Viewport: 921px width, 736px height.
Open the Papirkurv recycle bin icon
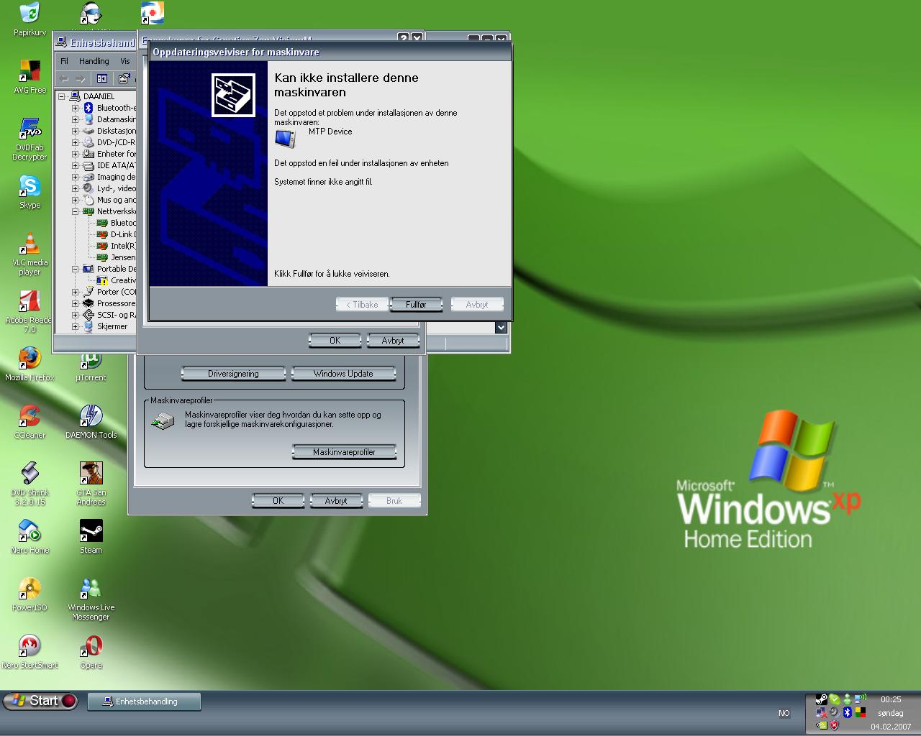(x=30, y=19)
